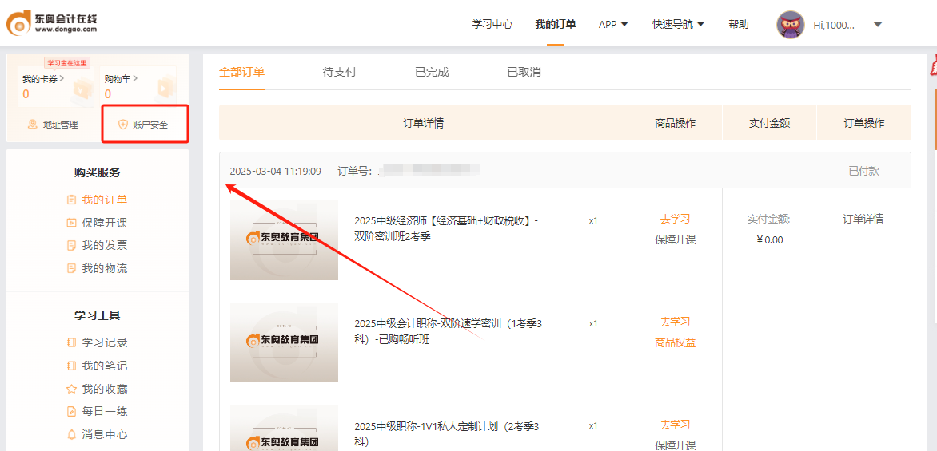Expand the APP dropdown menu
The image size is (937, 451).
pyautogui.click(x=613, y=25)
